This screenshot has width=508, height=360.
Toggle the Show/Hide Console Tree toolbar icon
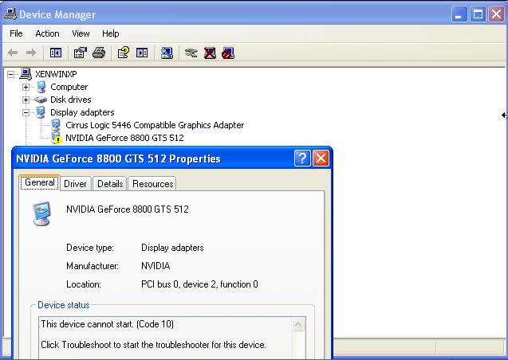[56, 53]
